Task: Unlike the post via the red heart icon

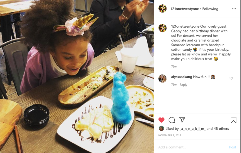Action: (161, 120)
